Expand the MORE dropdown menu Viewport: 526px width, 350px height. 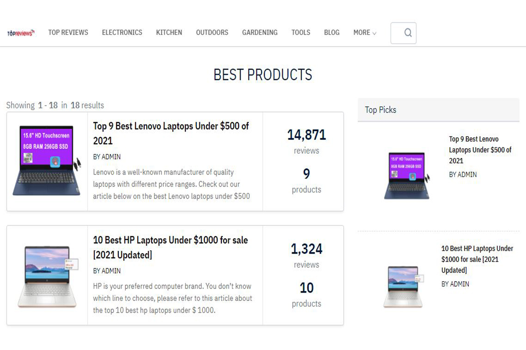click(365, 32)
